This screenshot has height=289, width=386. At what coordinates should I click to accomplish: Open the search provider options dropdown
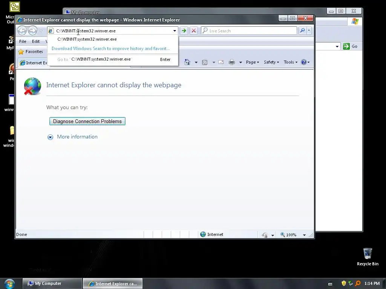309,30
